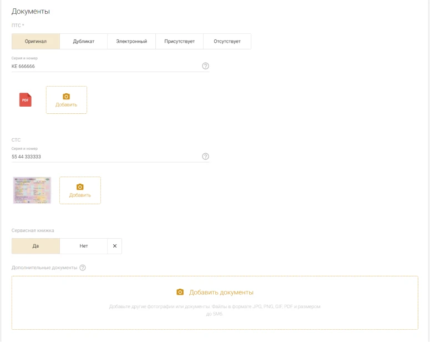
Task: Click camera icon beside Добавить документы
Action: 180,292
